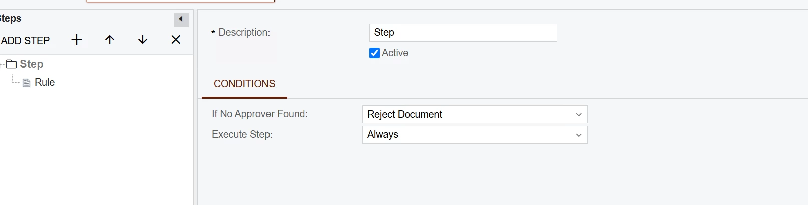Click the Always combo box value
Image resolution: width=808 pixels, height=205 pixels.
point(474,135)
